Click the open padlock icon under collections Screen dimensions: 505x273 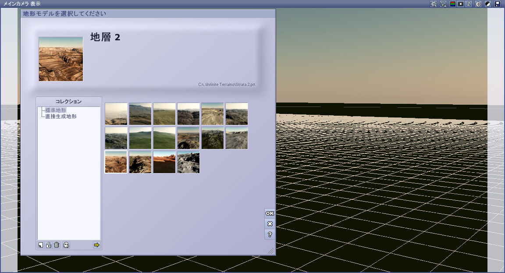coord(49,245)
